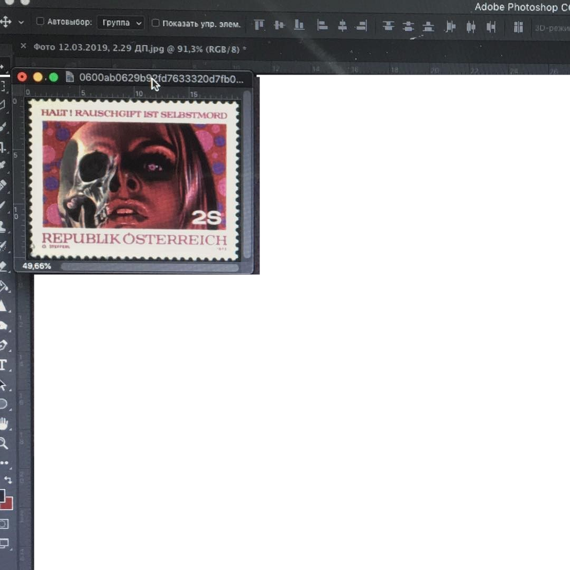Enable Показать упр. элем. checkbox

(155, 23)
